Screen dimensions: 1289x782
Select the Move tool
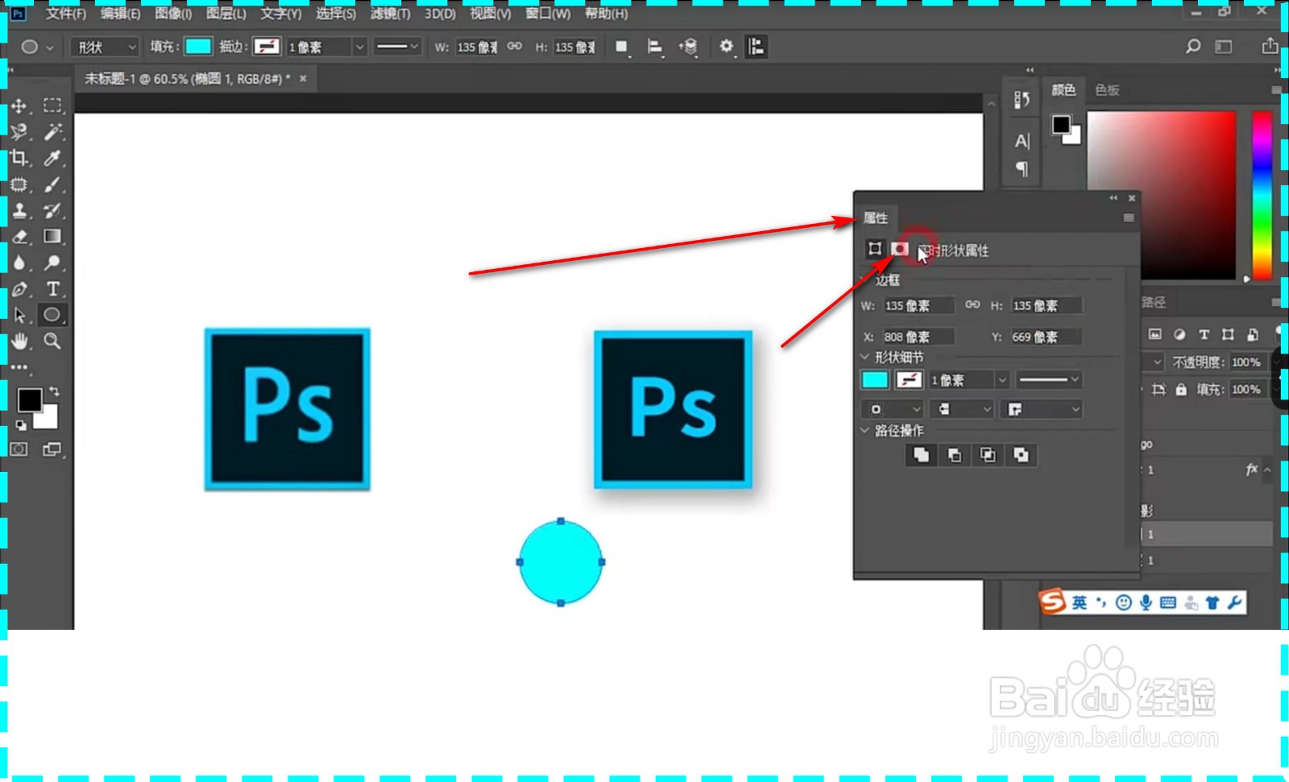point(19,106)
